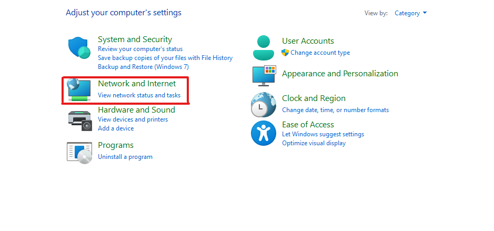Screen dimensions: 494x231
Task: Open Save backup copies with File History
Action: (x=165, y=58)
